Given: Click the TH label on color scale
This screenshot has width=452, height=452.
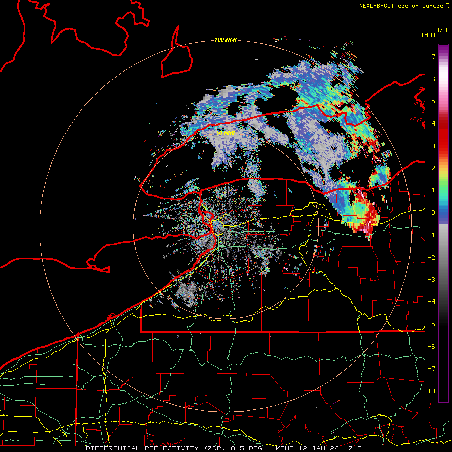Looking at the screenshot, I should click(431, 391).
